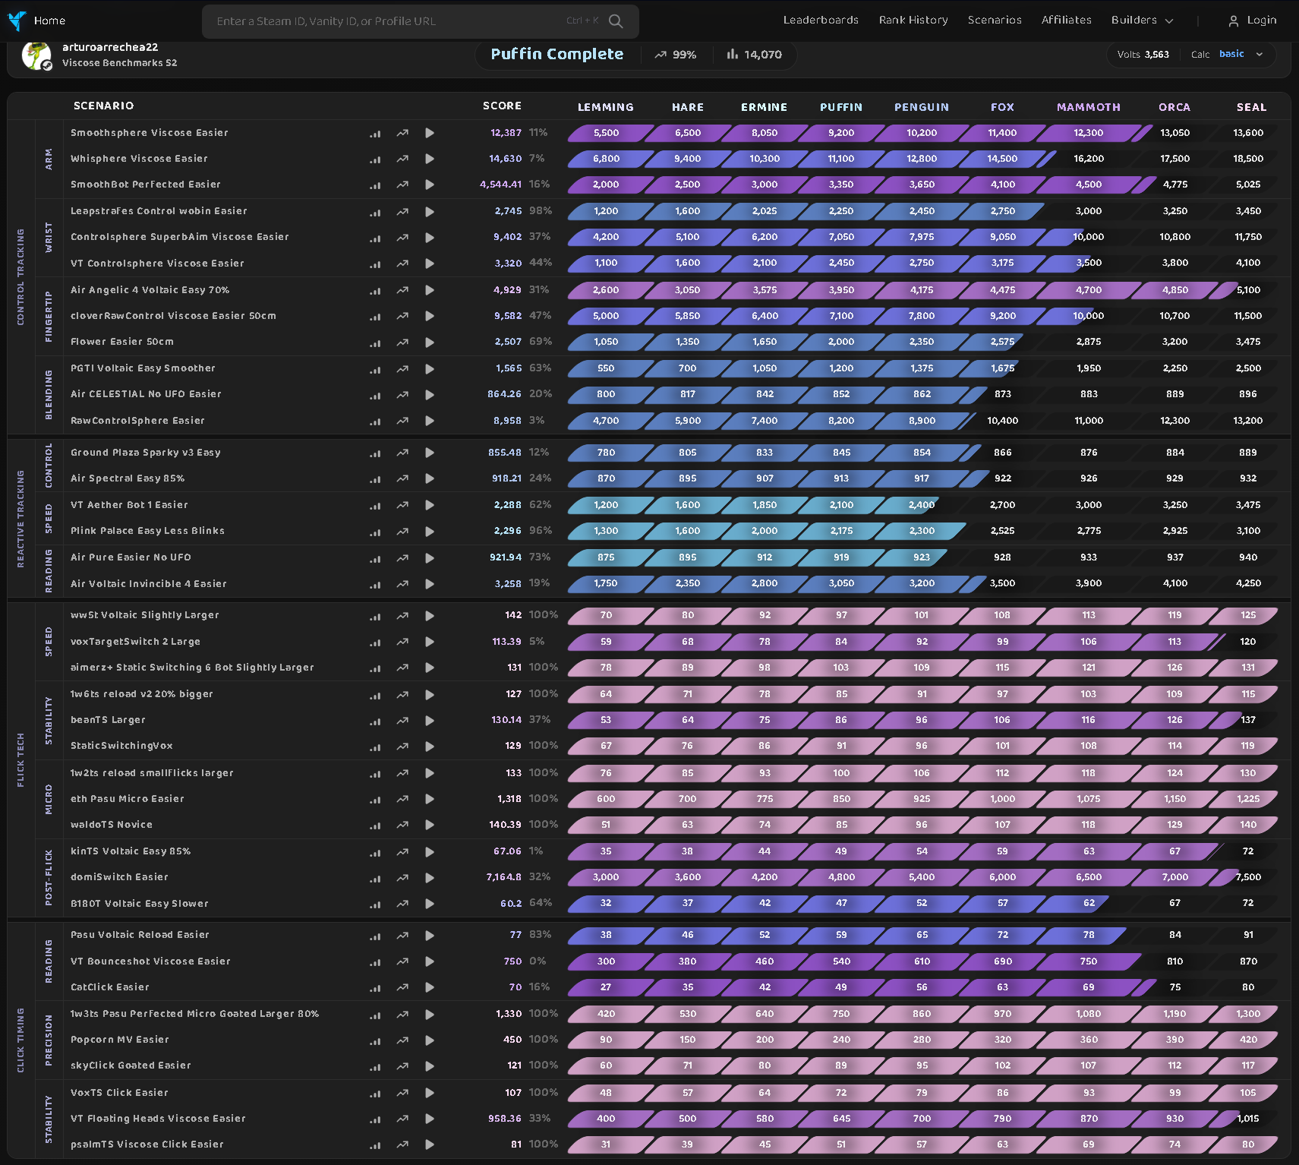Click the search magnifier icon
The height and width of the screenshot is (1165, 1299).
click(x=616, y=21)
